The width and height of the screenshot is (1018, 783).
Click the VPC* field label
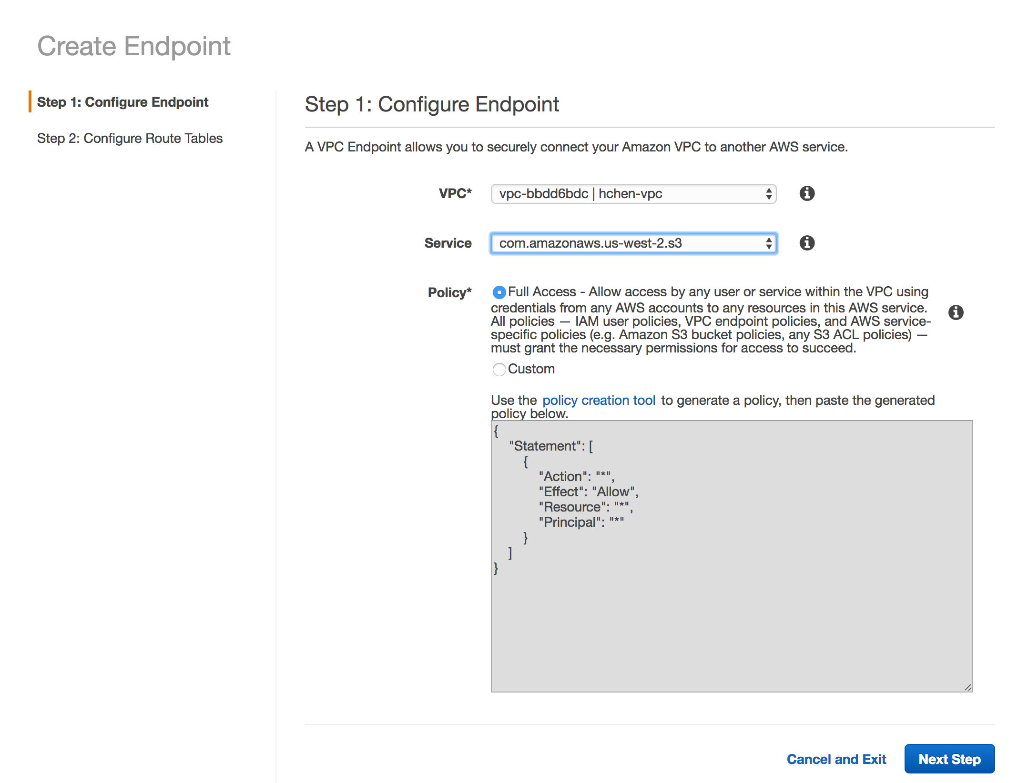click(455, 193)
